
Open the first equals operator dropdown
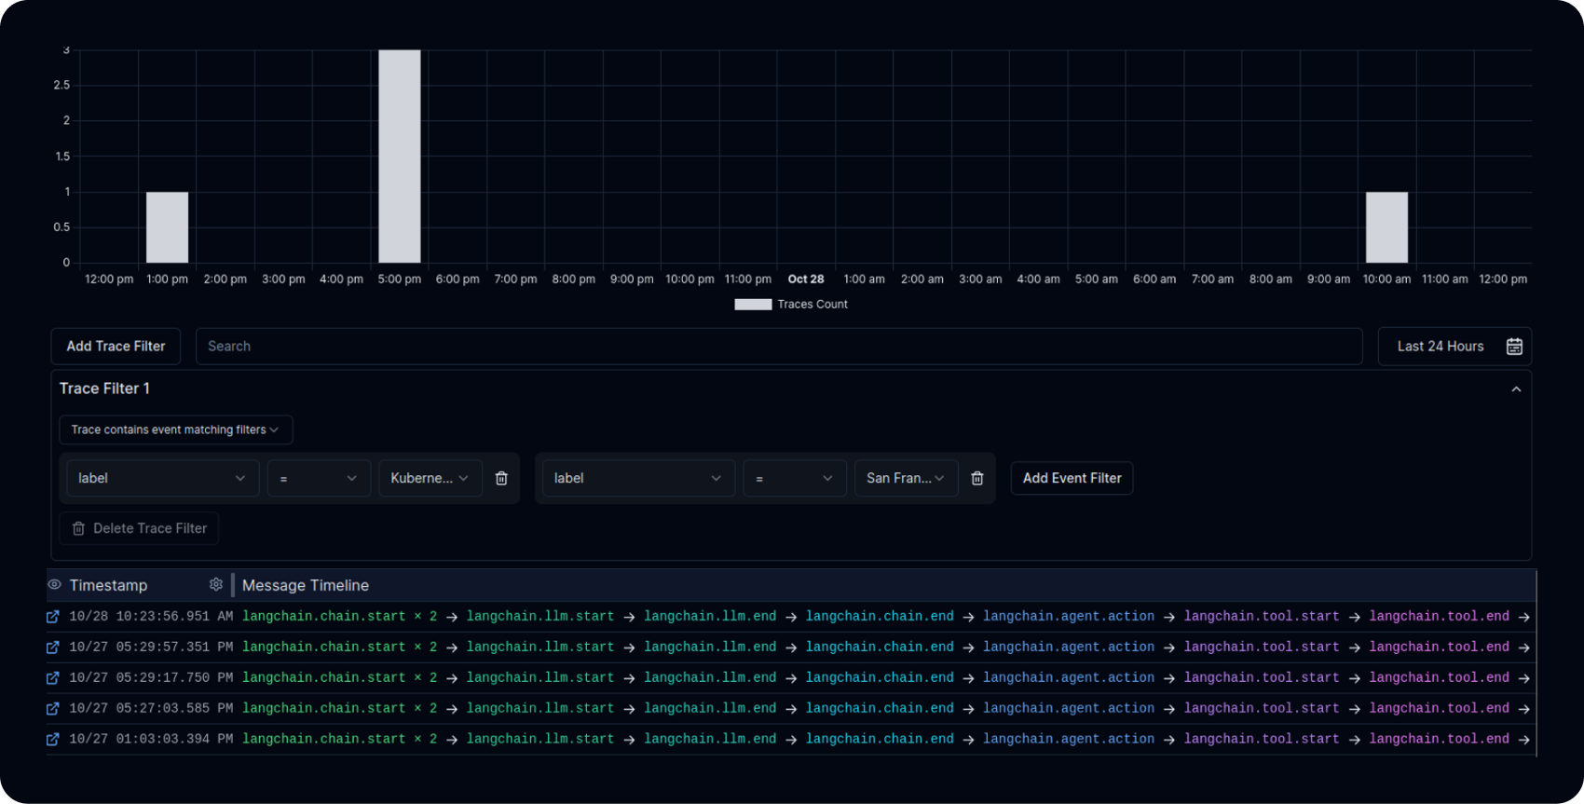click(319, 478)
